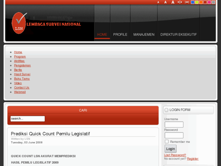Choose the orange color theme swatch
The width and height of the screenshot is (221, 166).
(201, 2)
